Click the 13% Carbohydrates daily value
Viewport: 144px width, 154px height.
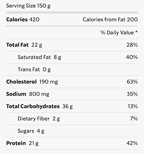coord(133,106)
